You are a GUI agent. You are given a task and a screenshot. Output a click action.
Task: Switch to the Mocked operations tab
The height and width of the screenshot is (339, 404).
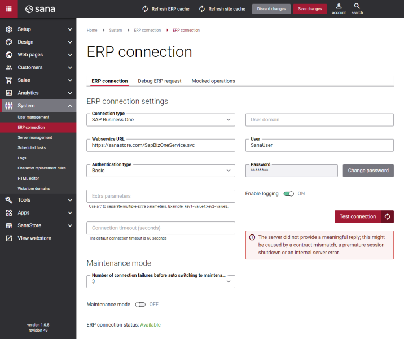pos(213,81)
